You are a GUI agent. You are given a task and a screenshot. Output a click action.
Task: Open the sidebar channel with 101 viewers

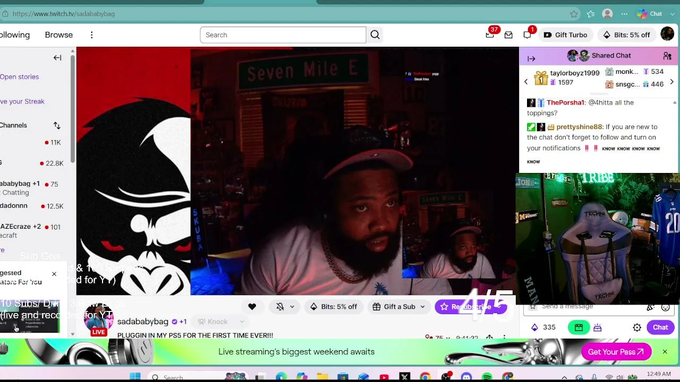32,231
